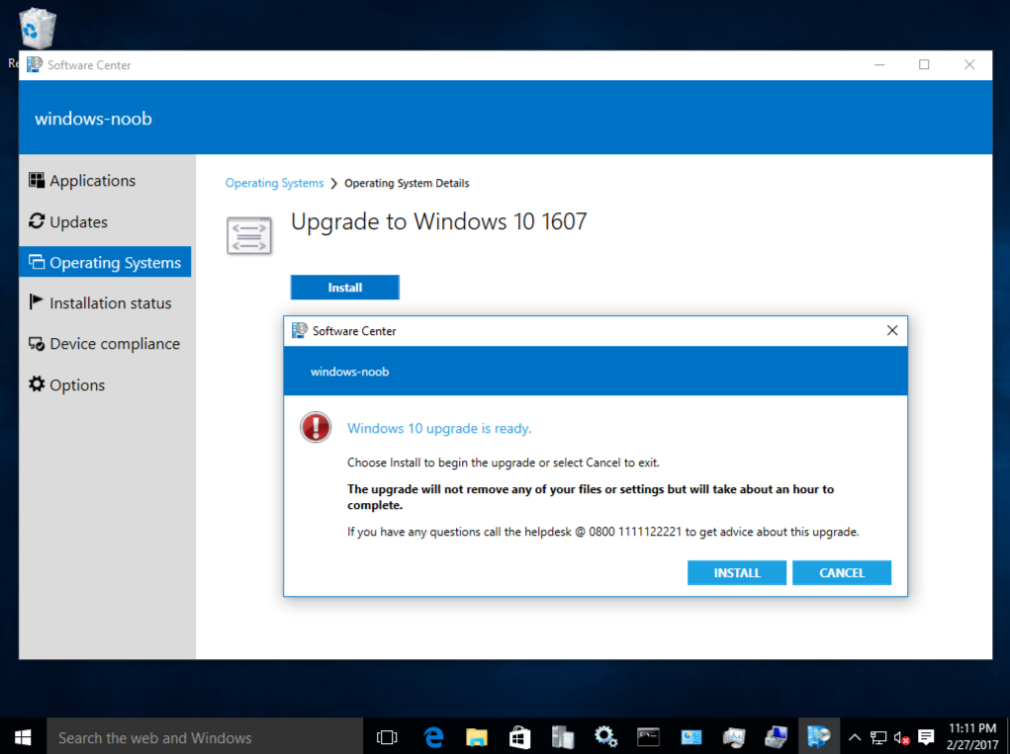This screenshot has width=1010, height=754.
Task: Open File Explorer from the taskbar
Action: 477,737
